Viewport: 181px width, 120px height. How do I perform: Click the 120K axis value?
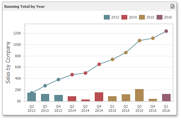[x=17, y=33]
